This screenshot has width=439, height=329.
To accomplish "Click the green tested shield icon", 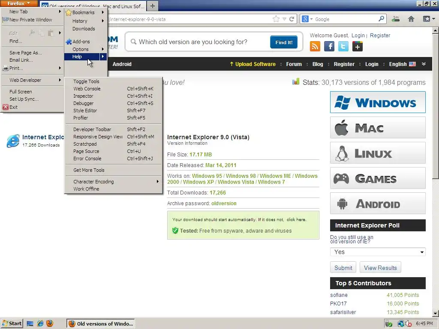I will (175, 230).
